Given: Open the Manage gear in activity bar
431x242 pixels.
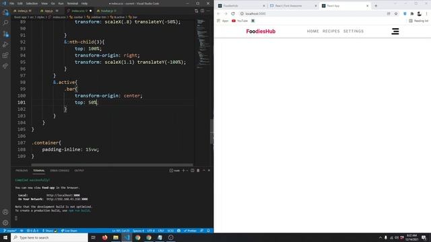Looking at the screenshot, I should 5,223.
